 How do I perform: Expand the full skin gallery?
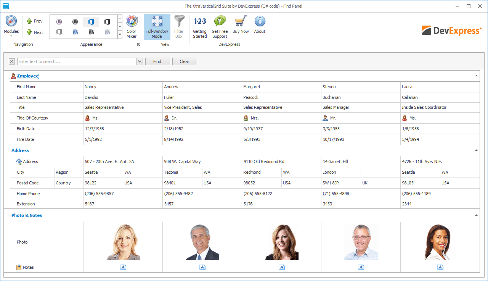[120, 35]
